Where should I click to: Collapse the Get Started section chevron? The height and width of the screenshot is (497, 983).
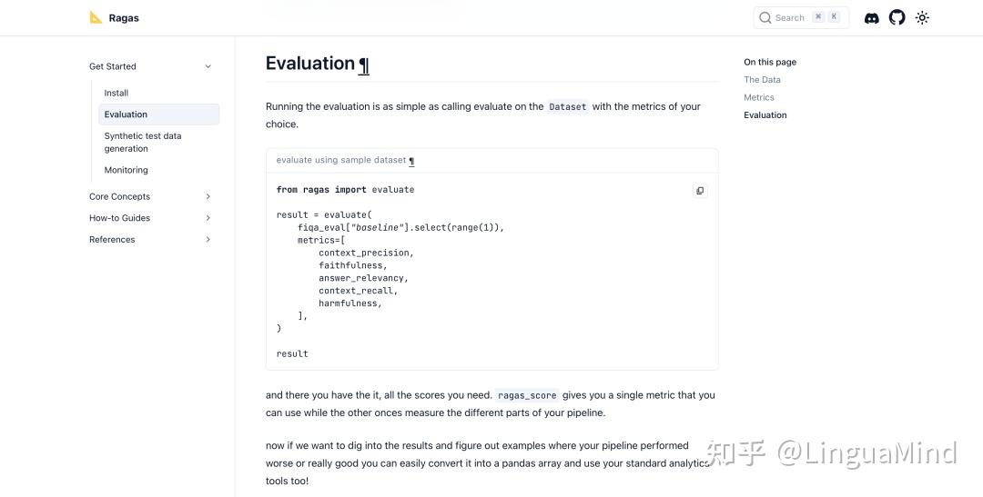tap(208, 66)
